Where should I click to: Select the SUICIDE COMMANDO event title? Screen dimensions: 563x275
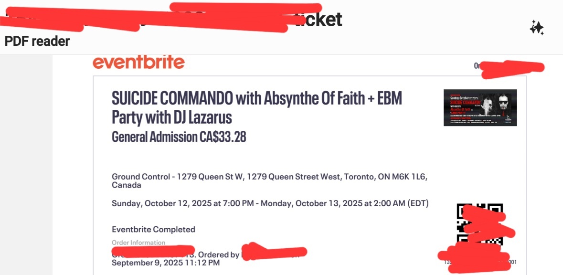pos(172,98)
